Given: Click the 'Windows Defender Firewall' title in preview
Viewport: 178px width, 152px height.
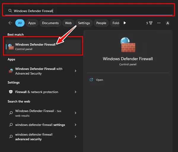Looking at the screenshot, I should click(x=128, y=59).
